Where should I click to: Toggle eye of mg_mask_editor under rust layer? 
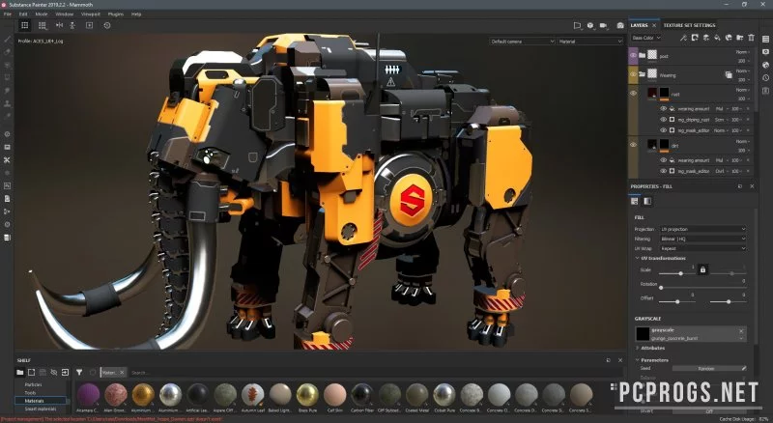point(663,130)
